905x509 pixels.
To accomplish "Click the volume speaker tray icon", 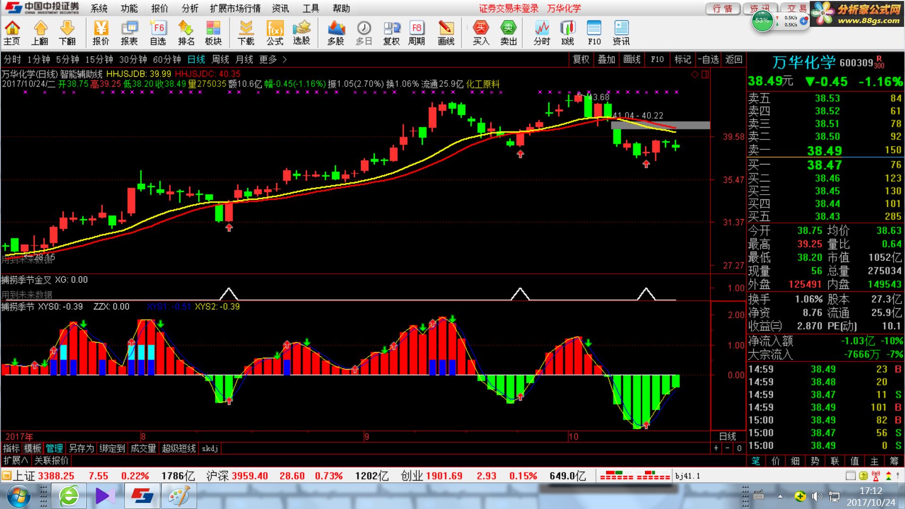I will click(x=817, y=496).
